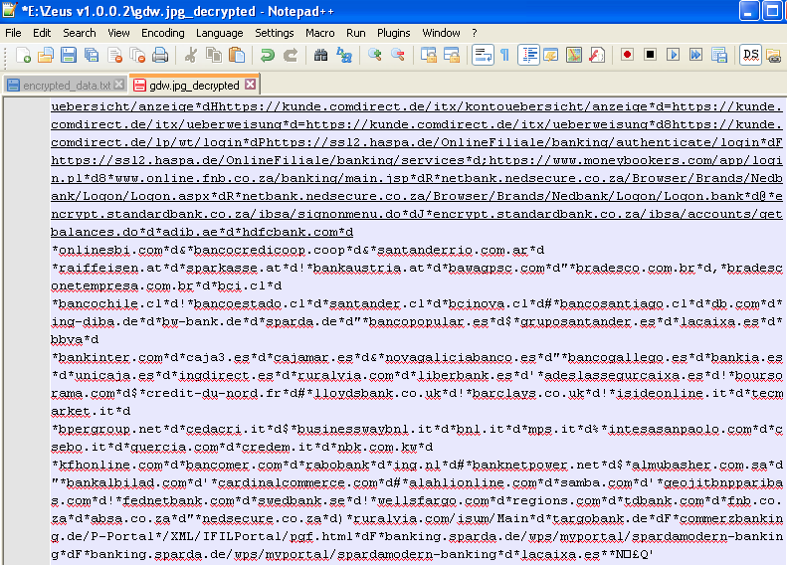This screenshot has height=565, width=787.
Task: Click the text 'bpergroup.net' in the editor
Action: click(110, 429)
